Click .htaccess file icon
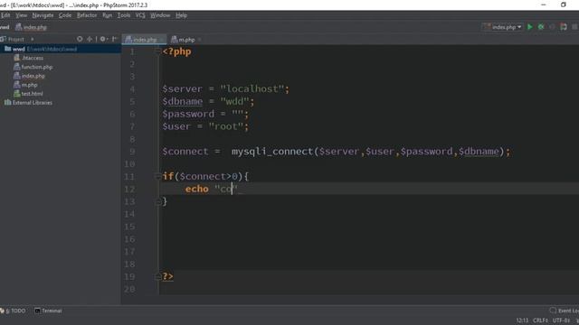Image resolution: width=579 pixels, height=325 pixels. 17,58
